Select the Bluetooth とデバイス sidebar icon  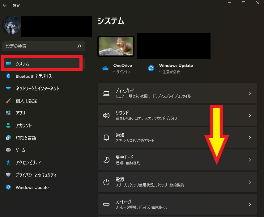(8, 76)
